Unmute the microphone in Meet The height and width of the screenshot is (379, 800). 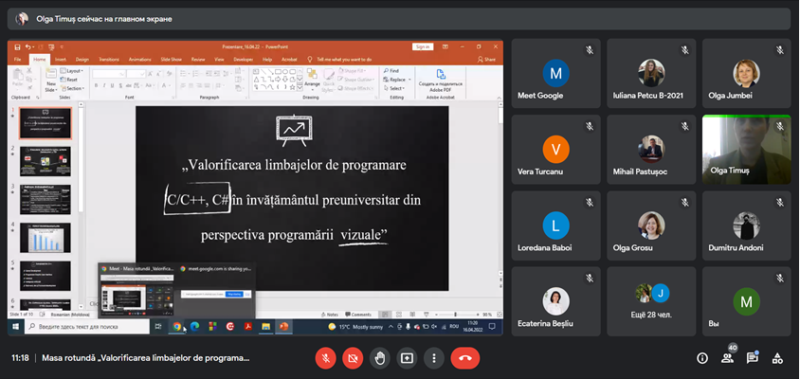click(326, 358)
